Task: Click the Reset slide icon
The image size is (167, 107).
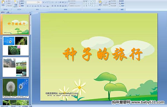Action: point(20,3)
